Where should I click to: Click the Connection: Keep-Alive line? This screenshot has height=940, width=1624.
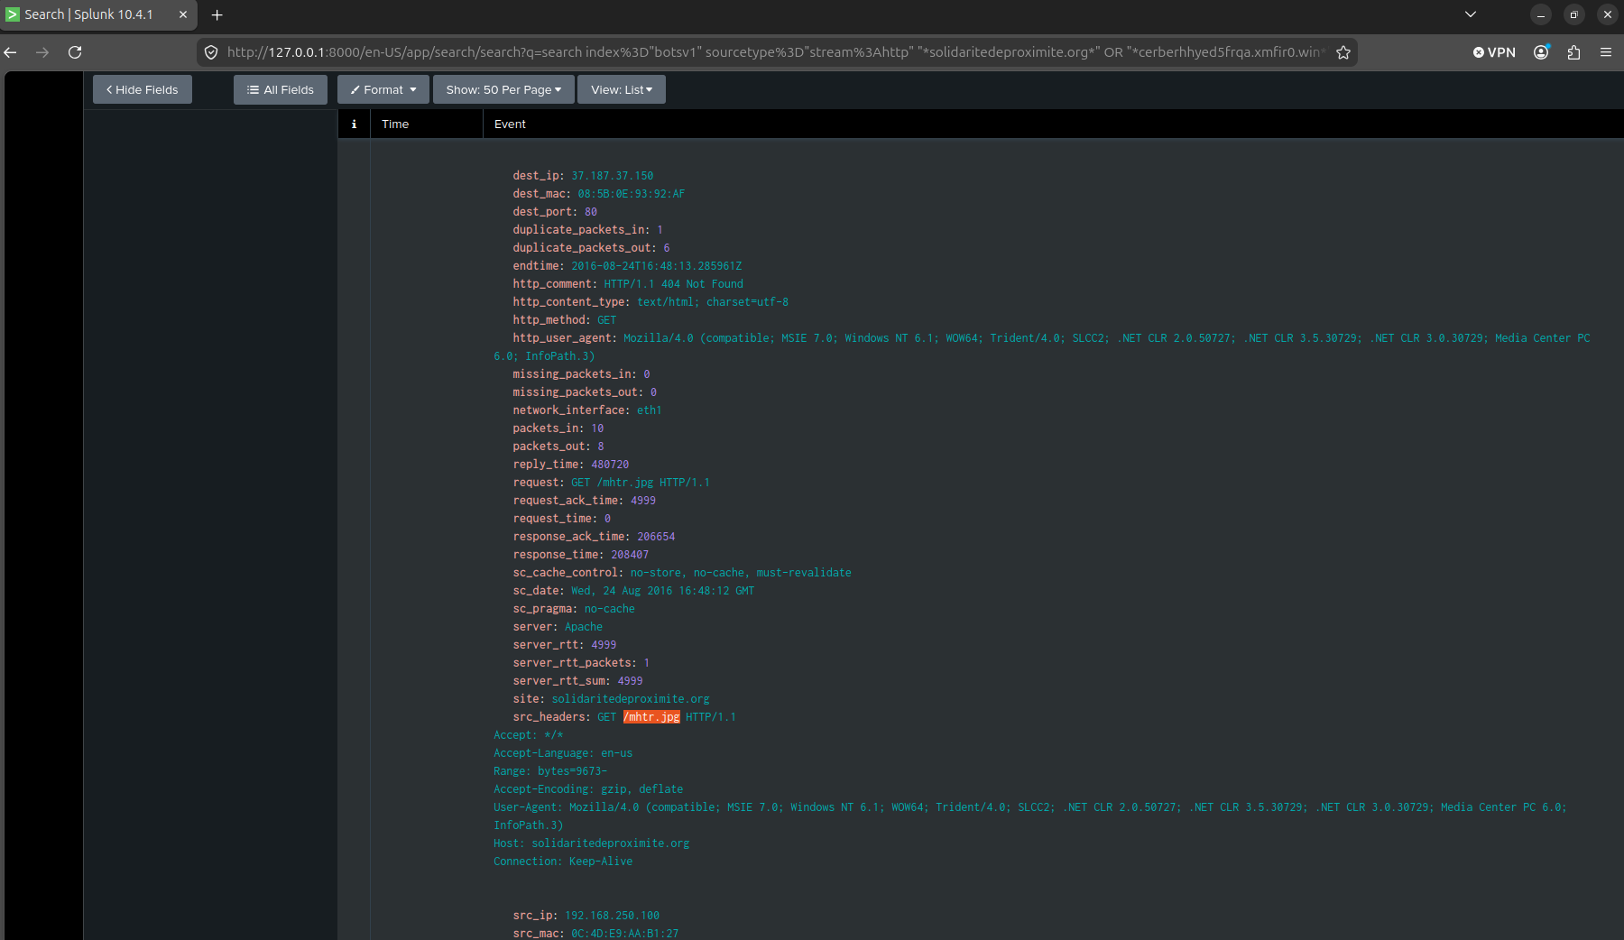[563, 862]
